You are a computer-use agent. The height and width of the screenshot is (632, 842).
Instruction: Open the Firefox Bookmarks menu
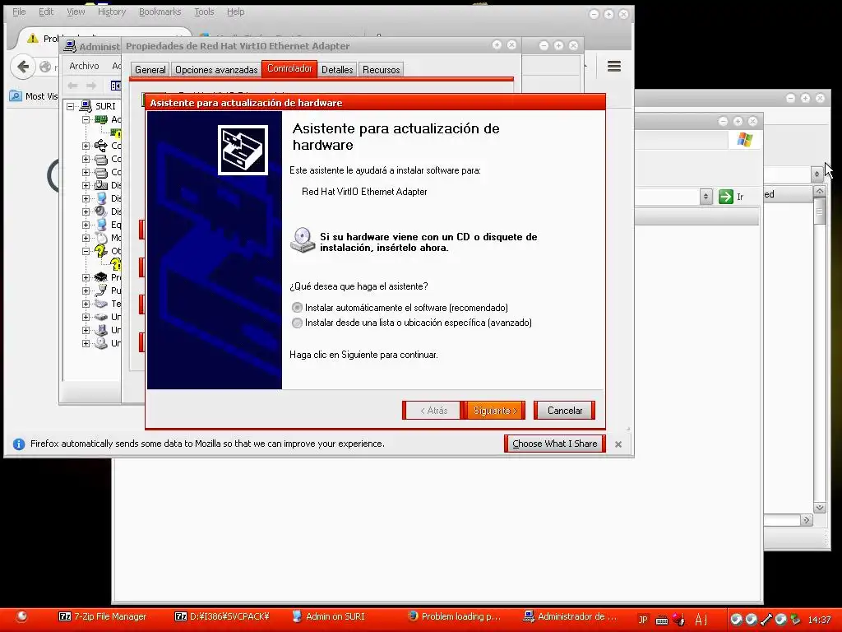[160, 12]
